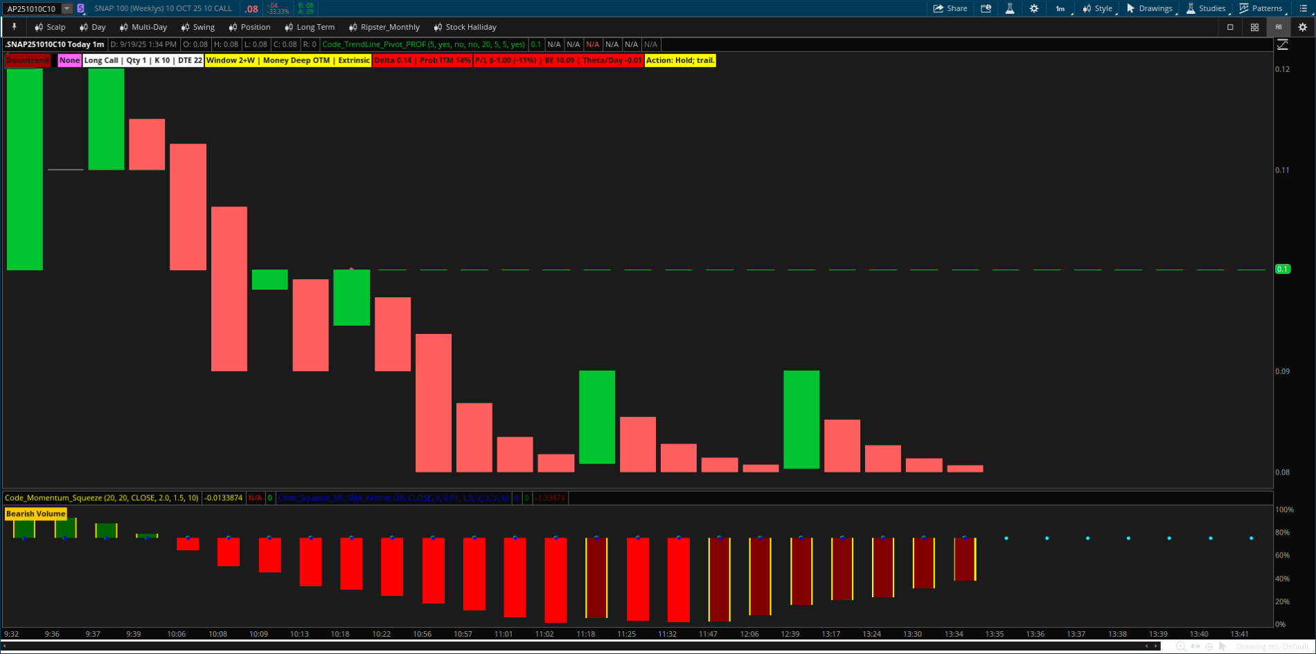Switch to single chart view

pos(1230,27)
